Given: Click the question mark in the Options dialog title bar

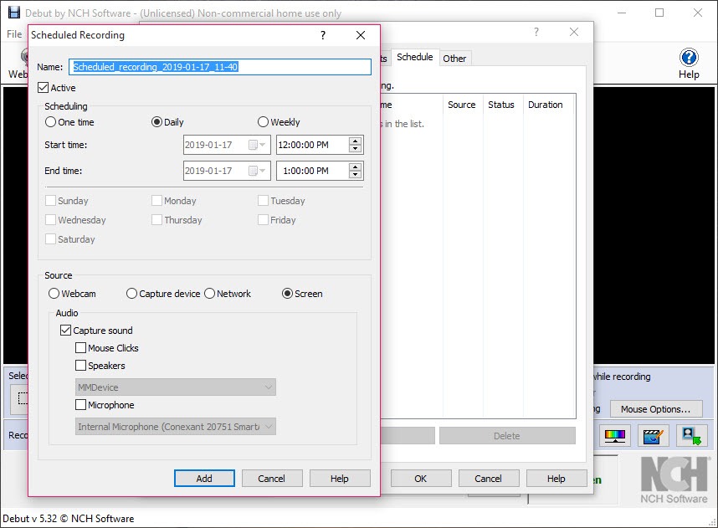Looking at the screenshot, I should pos(536,32).
